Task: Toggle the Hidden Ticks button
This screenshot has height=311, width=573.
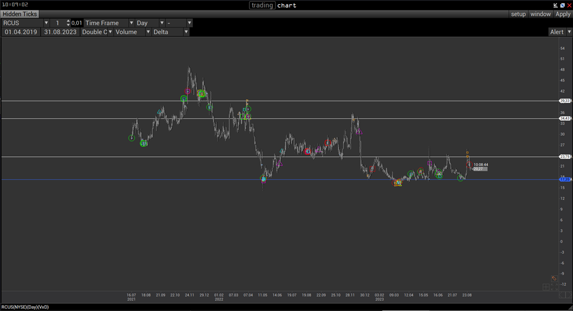Action: click(x=20, y=14)
